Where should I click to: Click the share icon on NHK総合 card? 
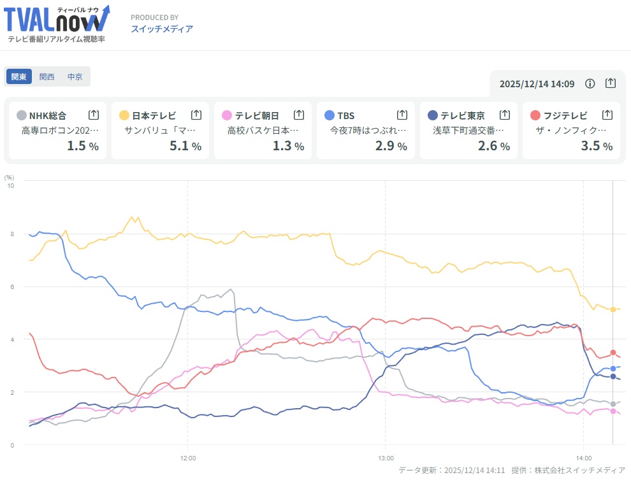(x=94, y=115)
